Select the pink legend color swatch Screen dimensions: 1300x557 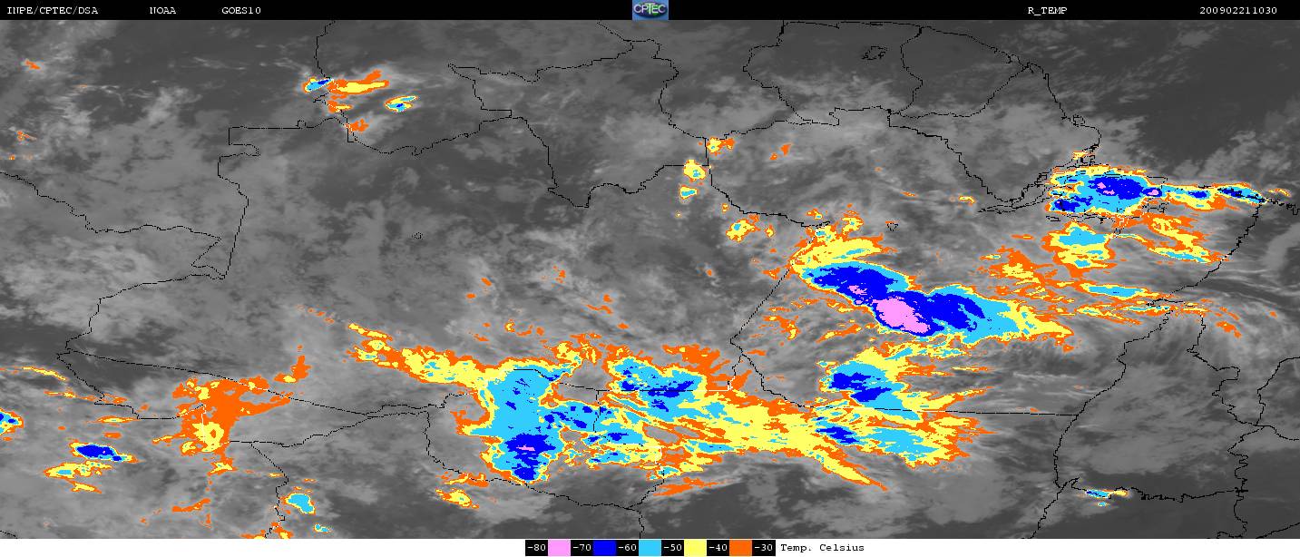[559, 548]
